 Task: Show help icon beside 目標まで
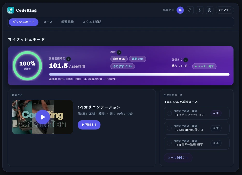[x=186, y=60]
